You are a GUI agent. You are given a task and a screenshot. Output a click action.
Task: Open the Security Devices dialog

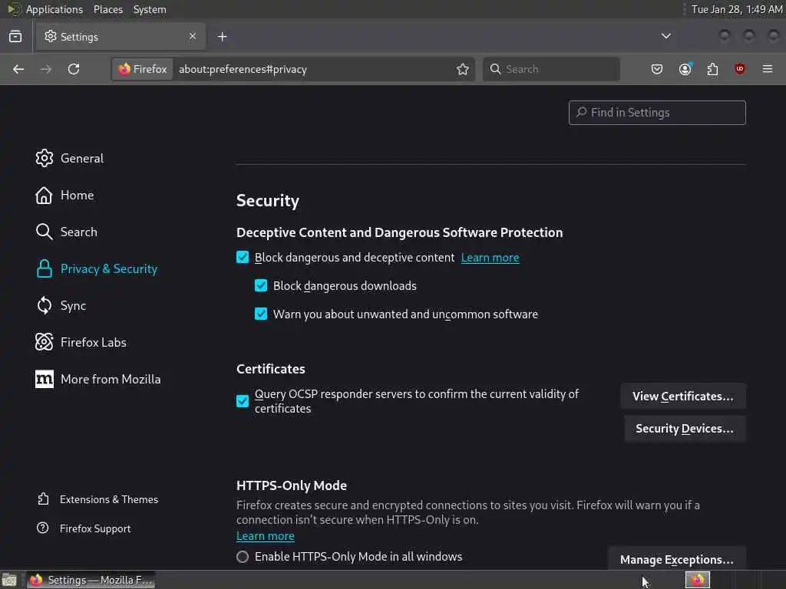[x=685, y=429]
